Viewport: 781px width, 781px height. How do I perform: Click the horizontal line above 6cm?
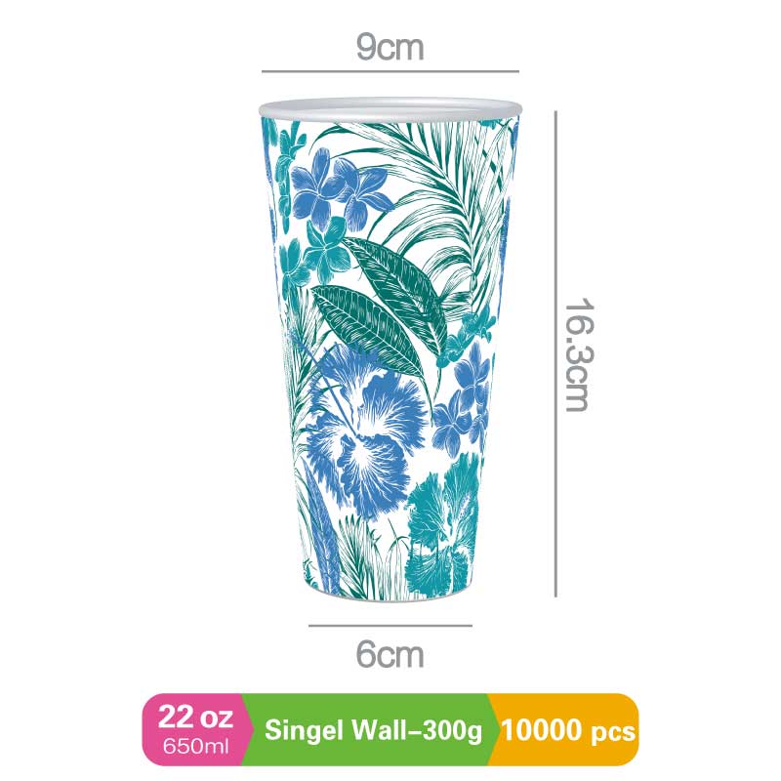point(390,626)
